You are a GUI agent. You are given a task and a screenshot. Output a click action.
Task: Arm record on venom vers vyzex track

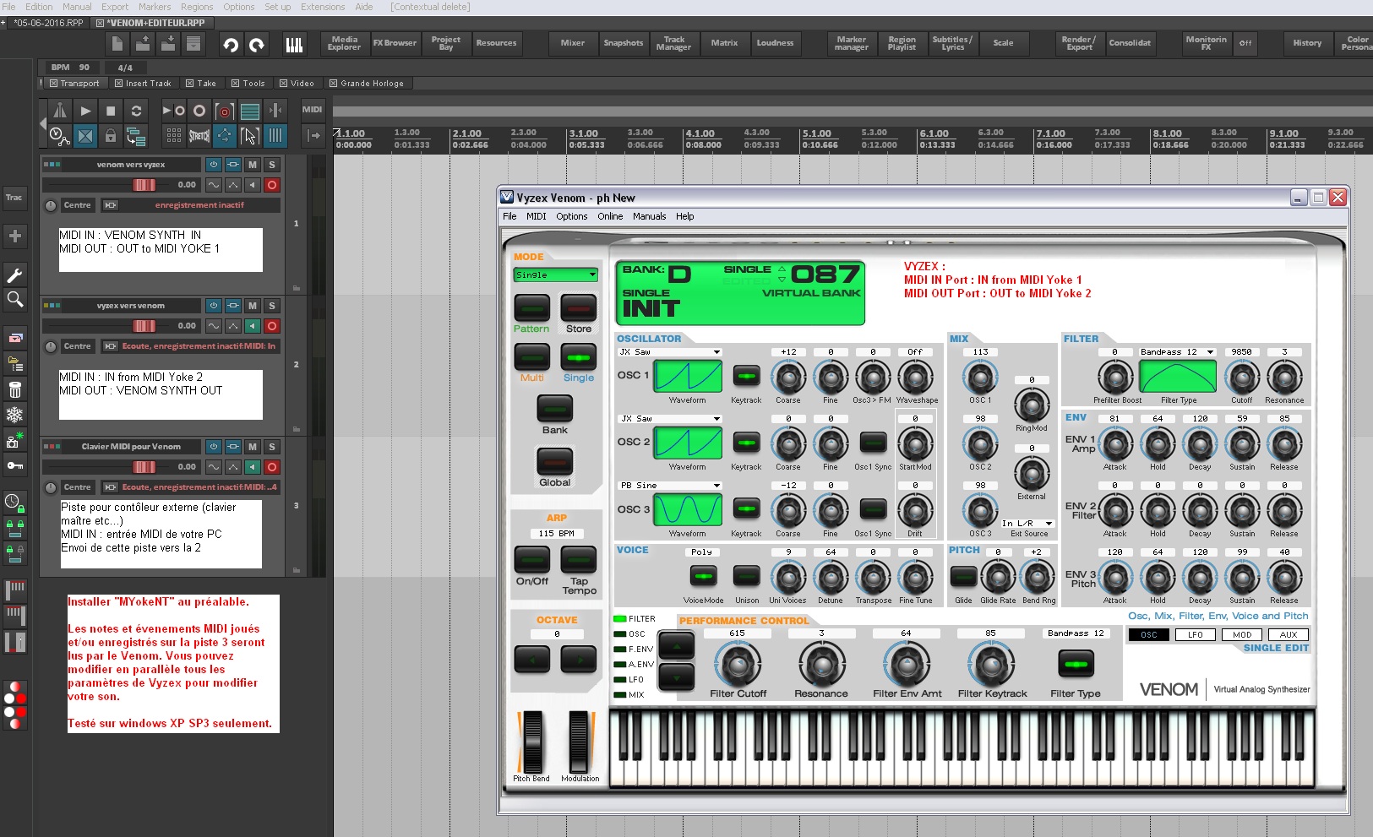[x=272, y=185]
